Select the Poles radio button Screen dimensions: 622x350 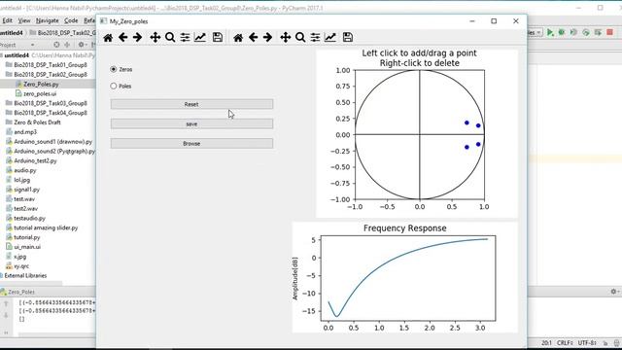[x=121, y=86]
